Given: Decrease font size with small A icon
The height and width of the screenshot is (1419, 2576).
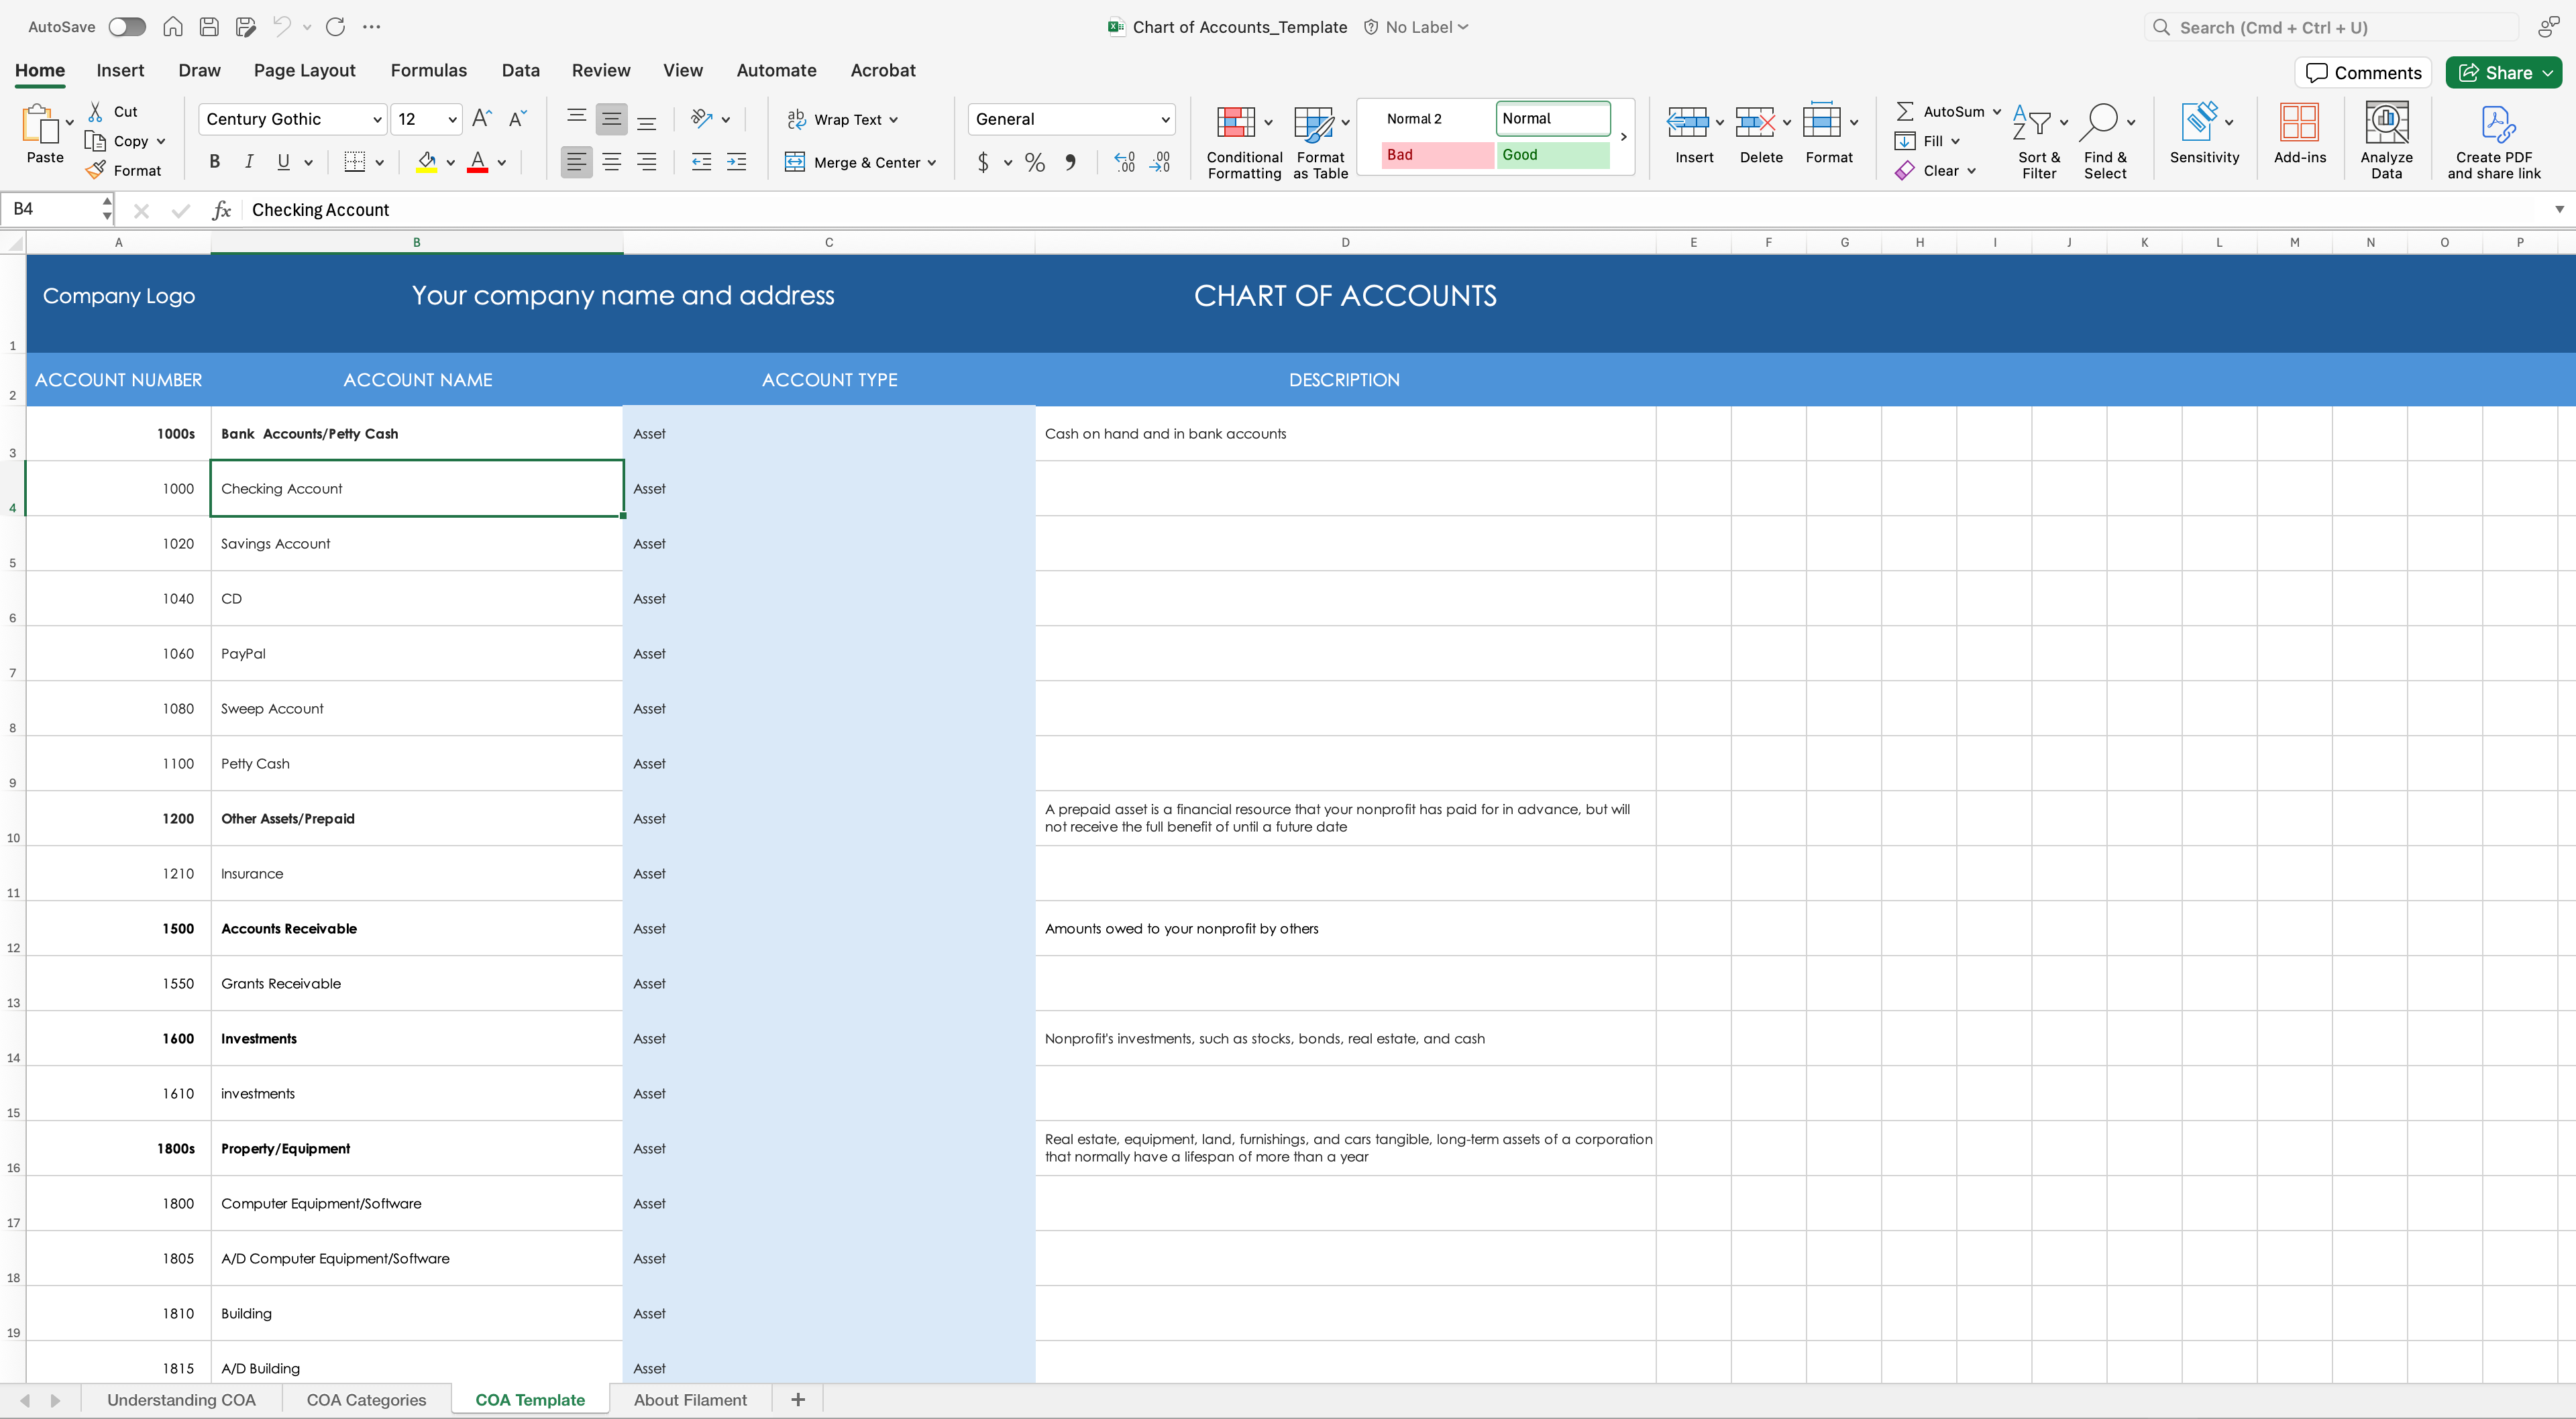Looking at the screenshot, I should [x=517, y=119].
